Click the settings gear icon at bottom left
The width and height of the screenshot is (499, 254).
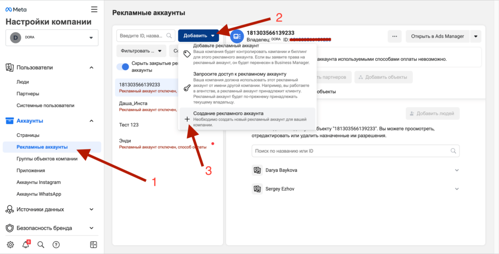coord(11,244)
